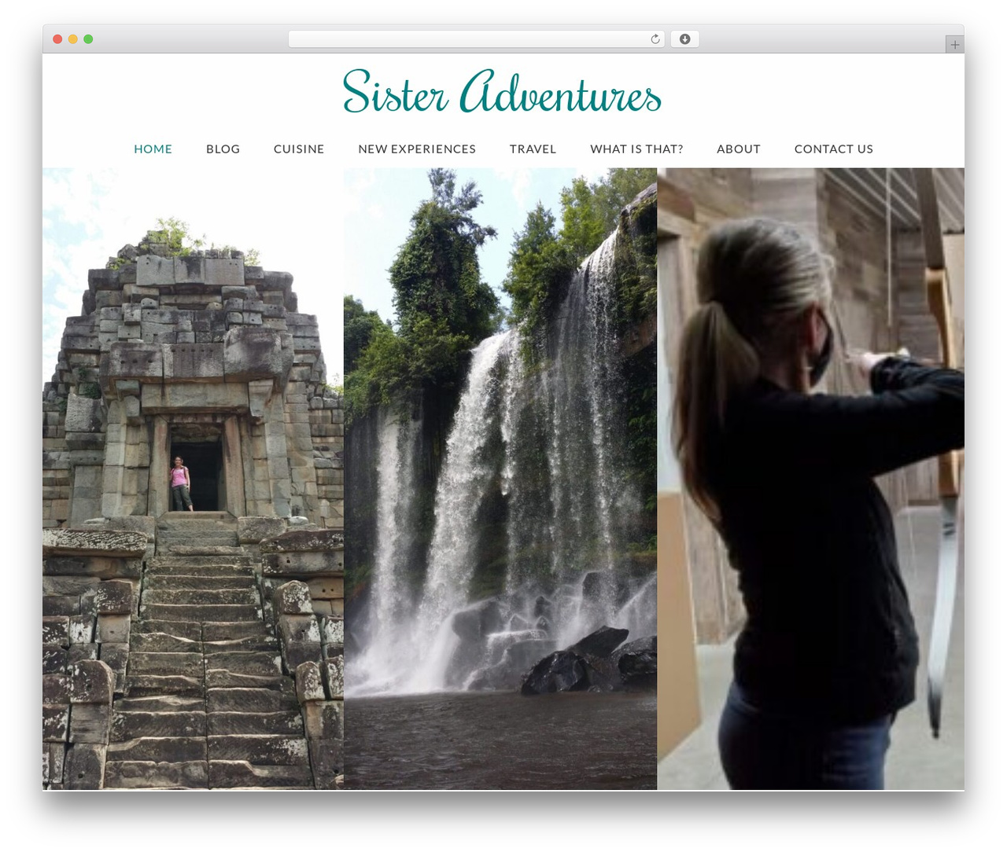The width and height of the screenshot is (1007, 852).
Task: Click the waterfall photo
Action: coord(500,479)
